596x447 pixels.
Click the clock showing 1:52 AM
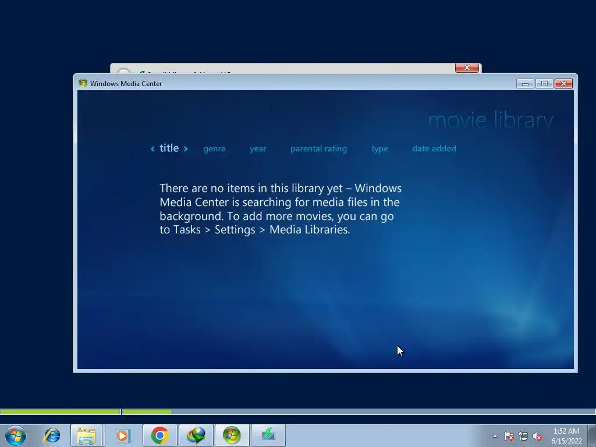(566, 435)
